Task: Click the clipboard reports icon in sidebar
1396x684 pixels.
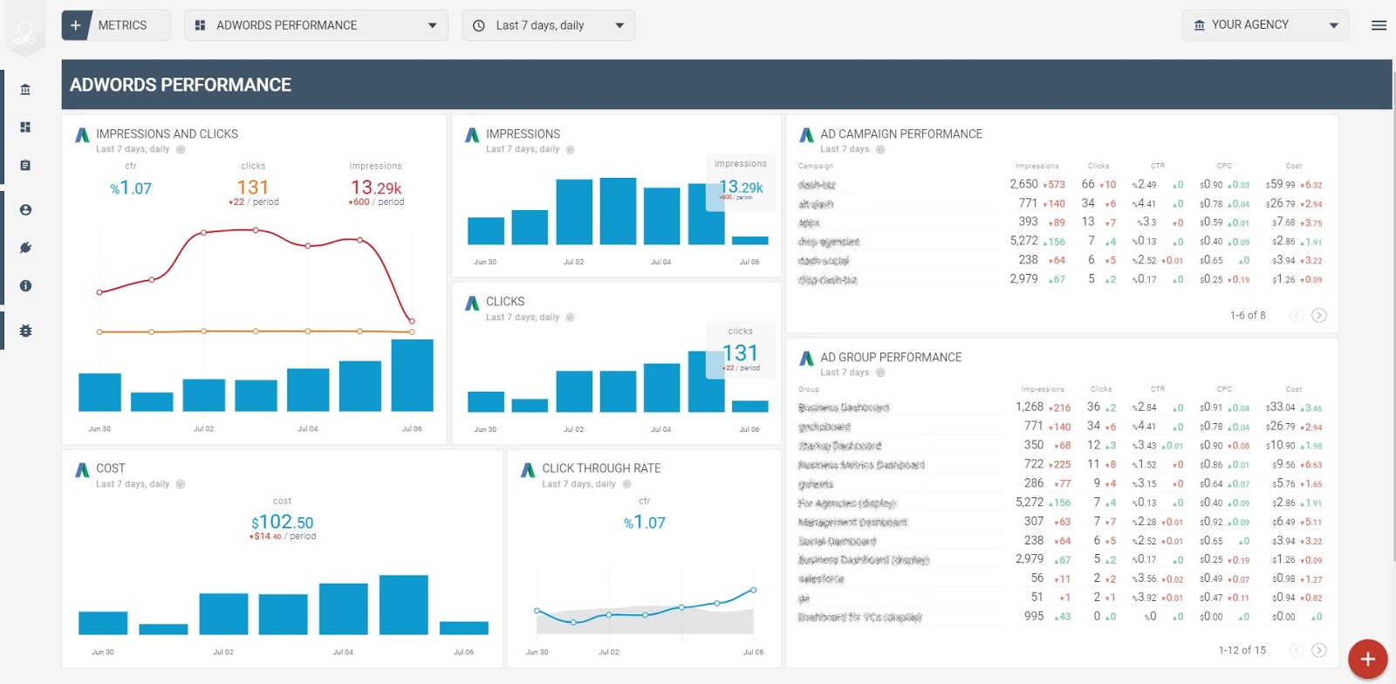Action: tap(25, 165)
